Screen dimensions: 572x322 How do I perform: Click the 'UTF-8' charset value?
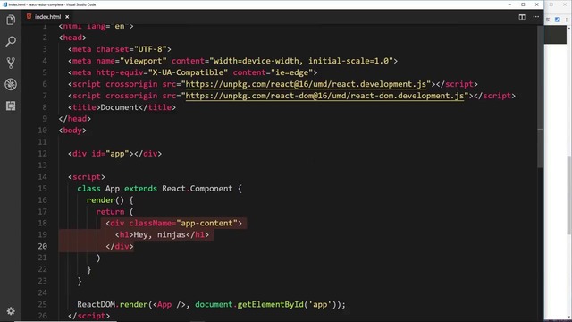[150, 49]
